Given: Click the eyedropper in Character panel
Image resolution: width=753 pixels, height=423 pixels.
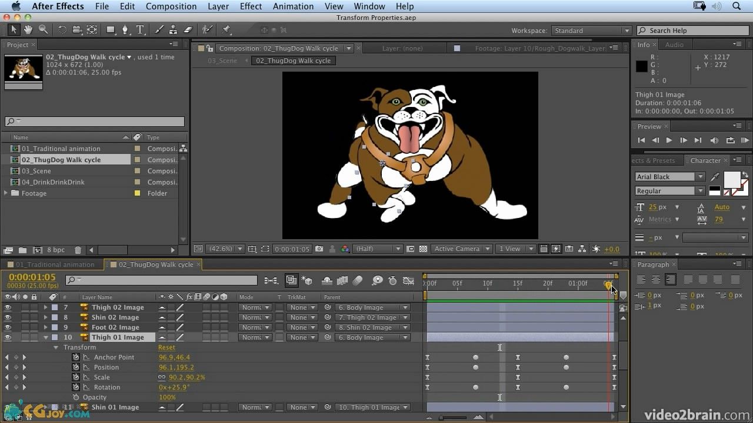Looking at the screenshot, I should pyautogui.click(x=715, y=177).
